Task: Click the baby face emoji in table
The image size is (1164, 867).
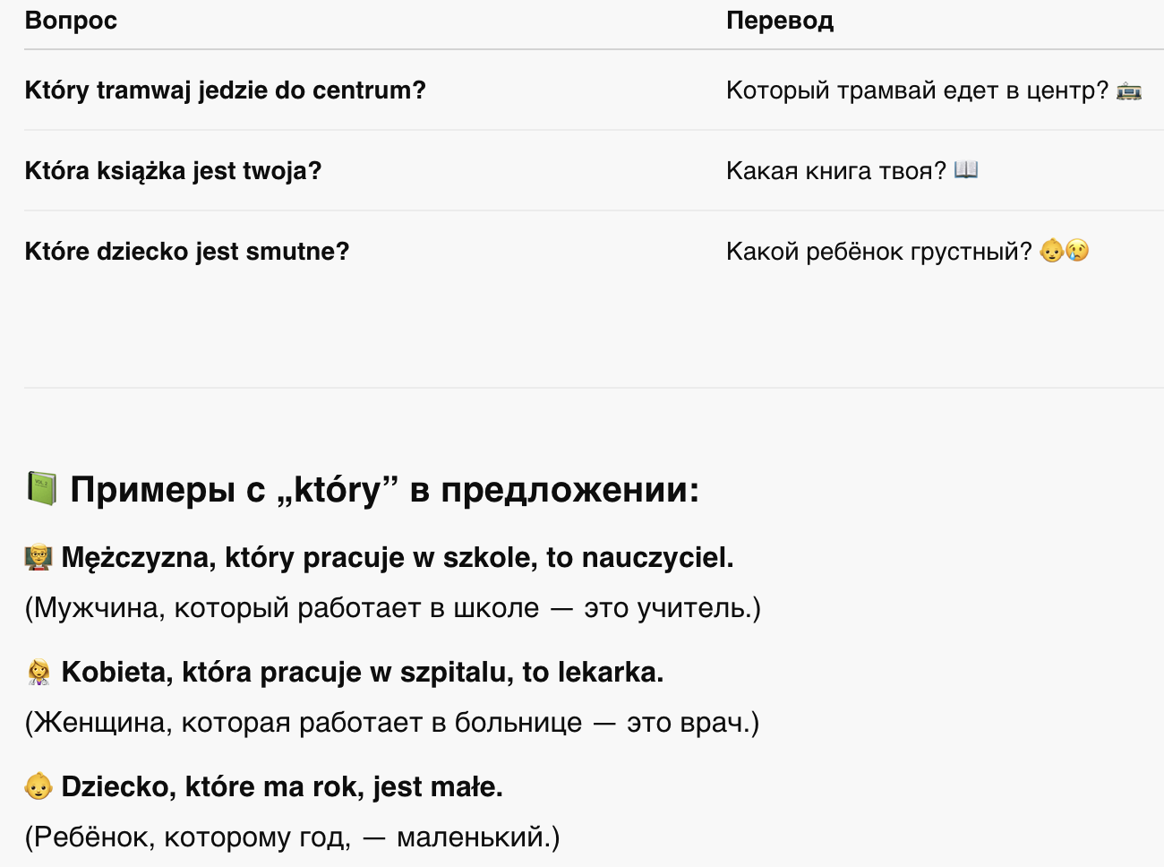Action: pyautogui.click(x=1052, y=251)
